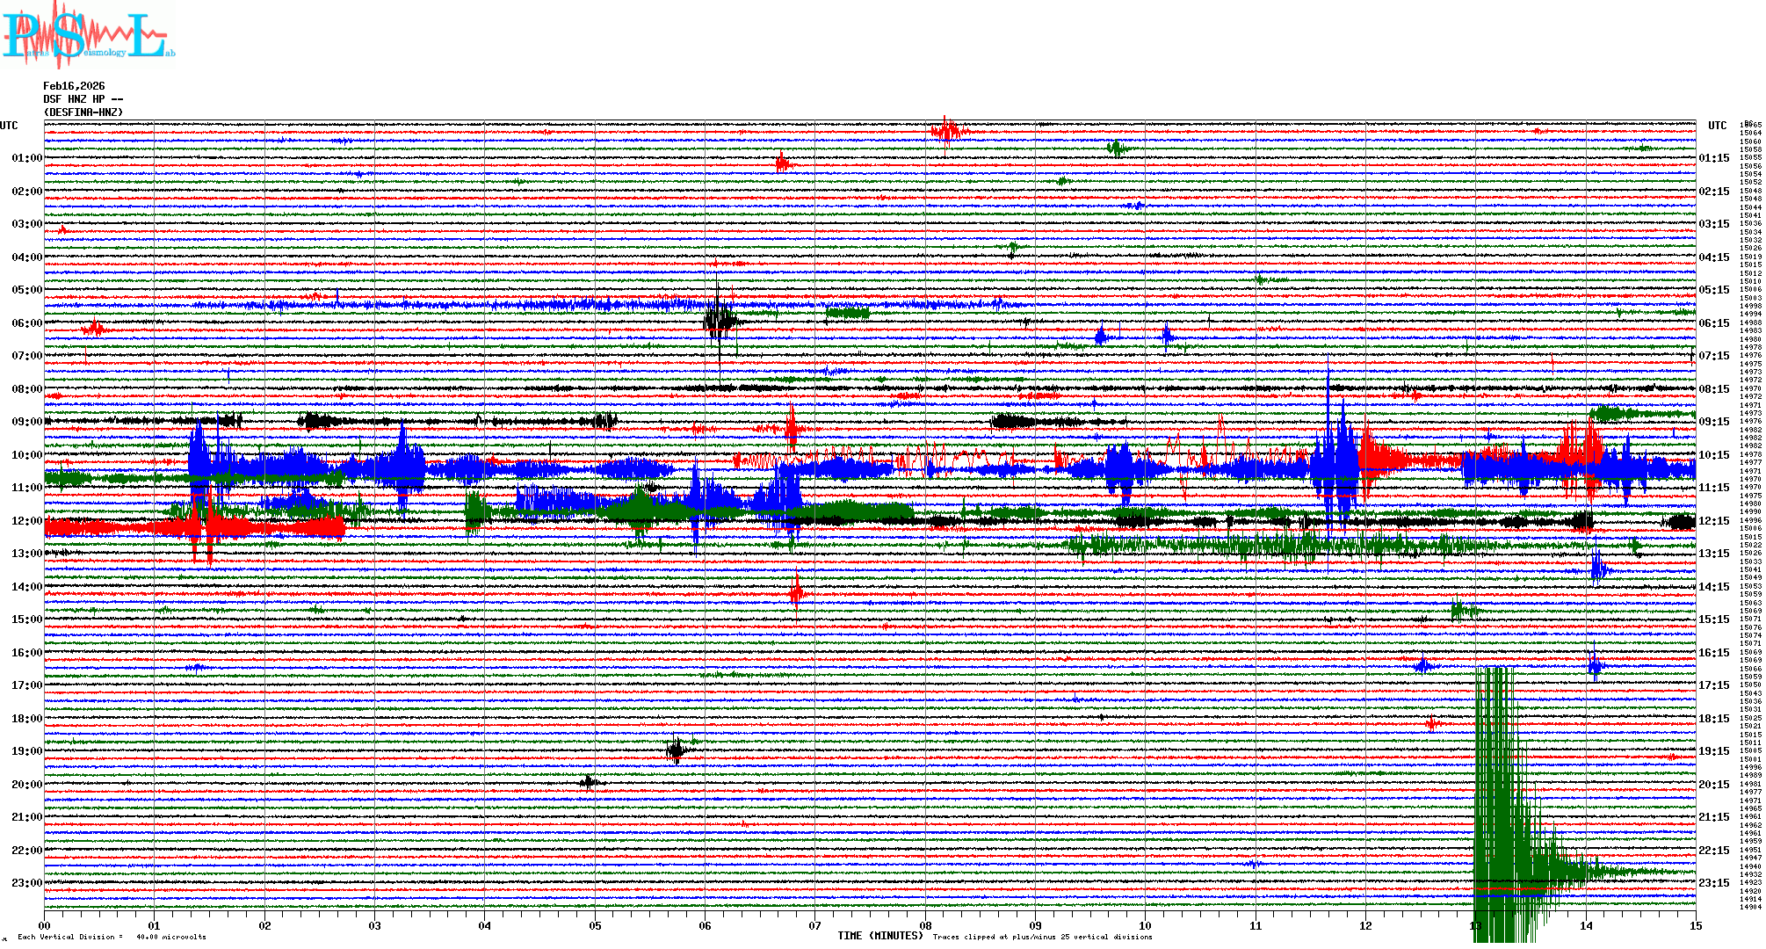Click the red event near top minute 08
Image resolution: width=1766 pixels, height=949 pixels.
coord(946,132)
